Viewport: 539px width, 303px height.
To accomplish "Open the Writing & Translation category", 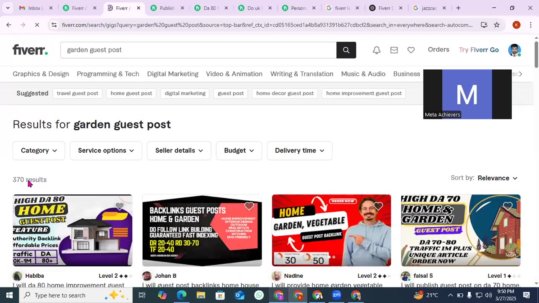I will pos(302,74).
